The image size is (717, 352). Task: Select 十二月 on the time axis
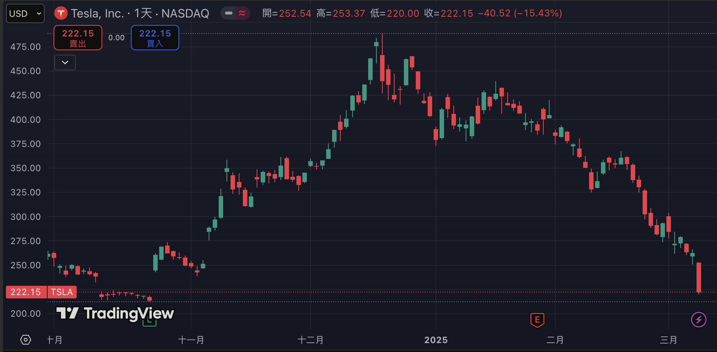311,340
